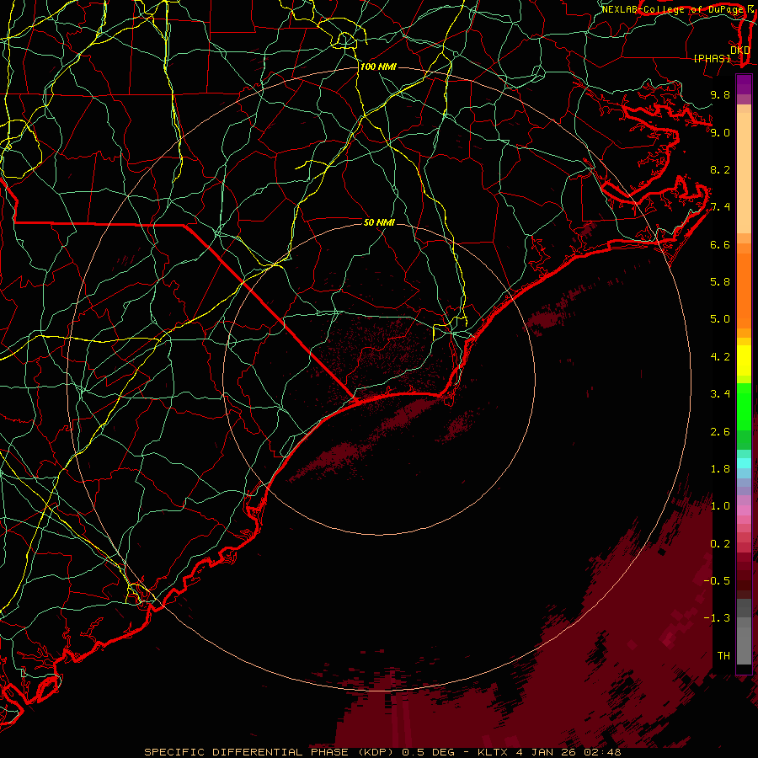Click the 0.2 value on the color scale
The height and width of the screenshot is (758, 758).
720,544
